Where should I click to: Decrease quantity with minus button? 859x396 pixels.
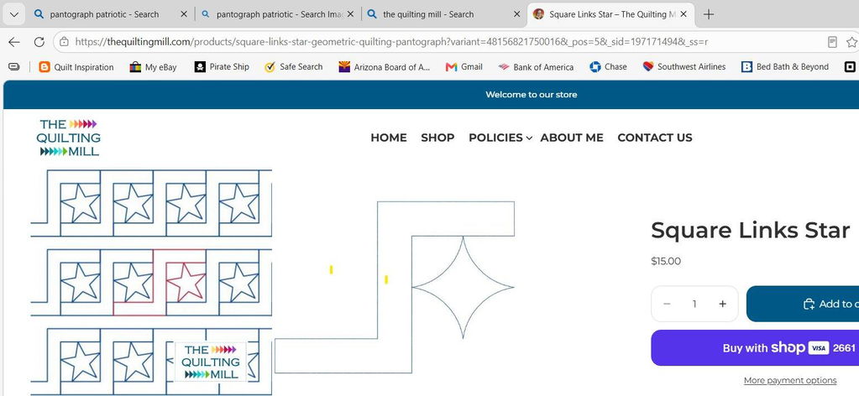point(667,304)
